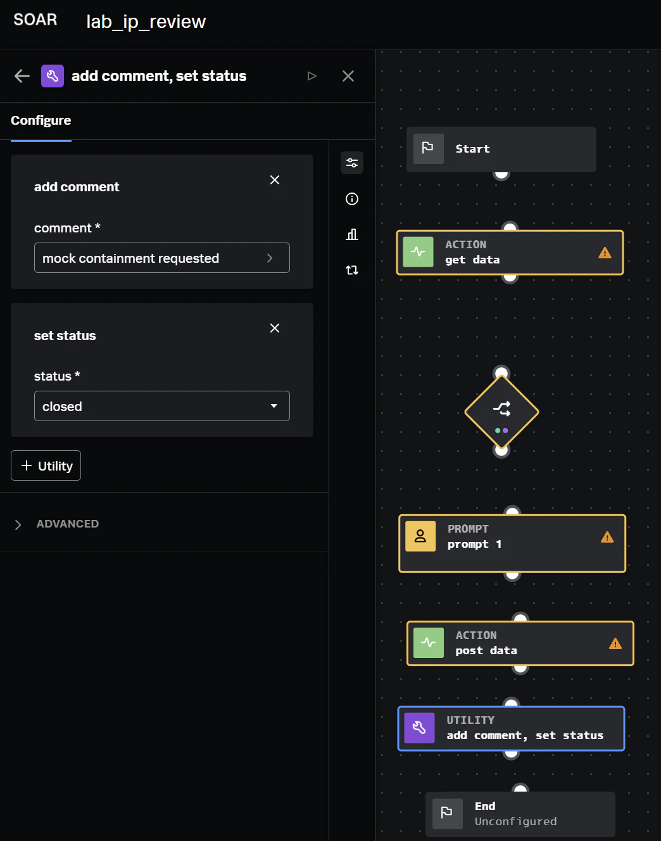Click purple wrench icon in panel header
The height and width of the screenshot is (841, 661).
(x=53, y=76)
